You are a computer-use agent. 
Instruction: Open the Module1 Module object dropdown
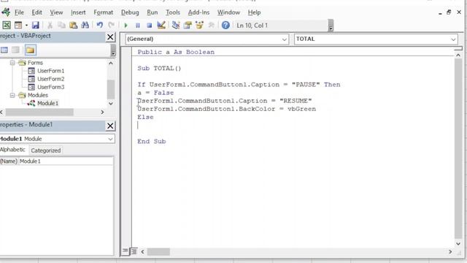pos(110,139)
